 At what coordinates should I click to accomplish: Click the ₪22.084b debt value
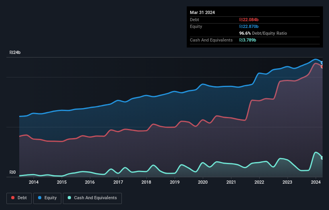249,20
